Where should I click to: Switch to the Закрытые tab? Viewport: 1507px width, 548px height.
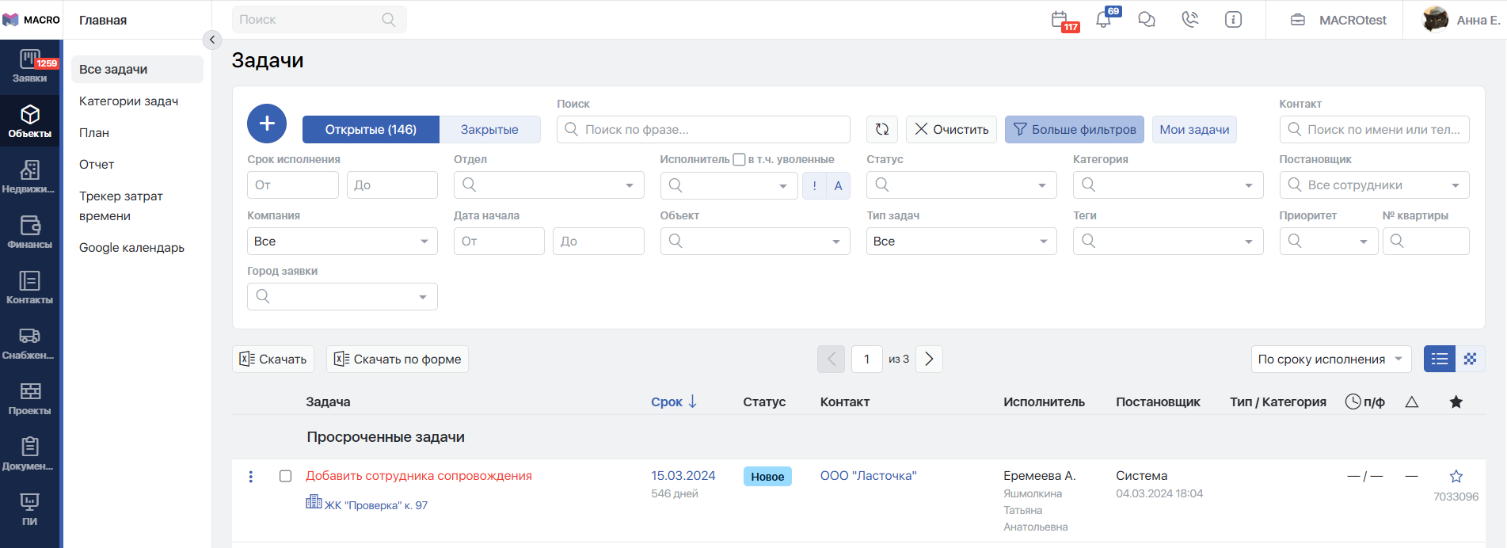(489, 129)
